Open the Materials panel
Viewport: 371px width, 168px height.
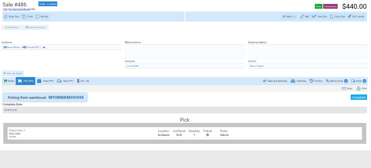click(298, 81)
